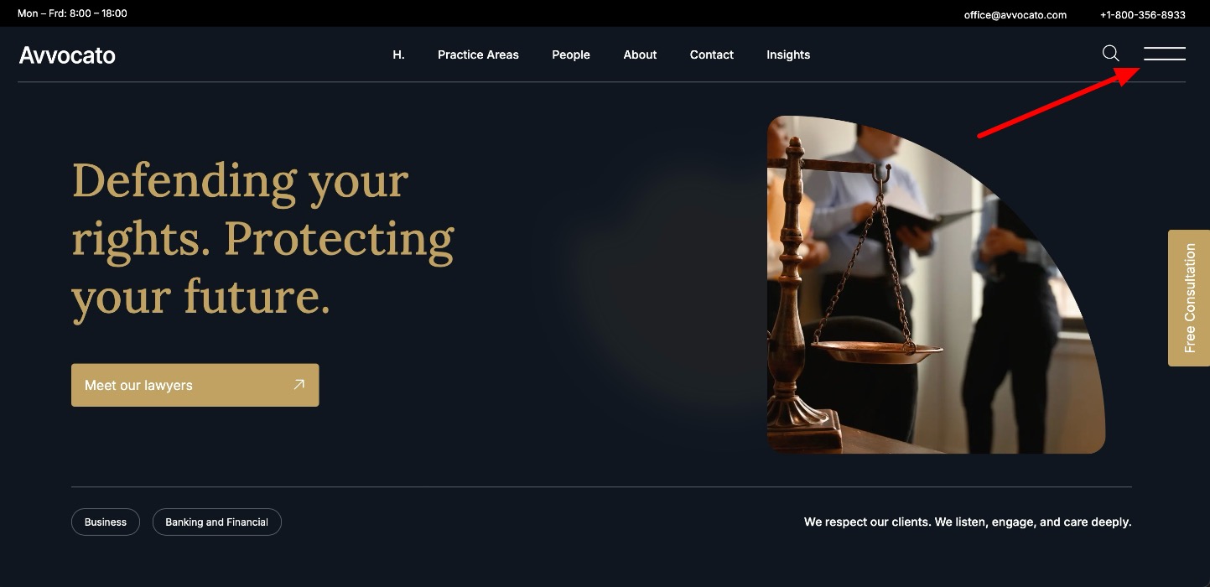Click the arrow icon on Meet our lawyers
Viewport: 1210px width, 587px height.
(299, 385)
